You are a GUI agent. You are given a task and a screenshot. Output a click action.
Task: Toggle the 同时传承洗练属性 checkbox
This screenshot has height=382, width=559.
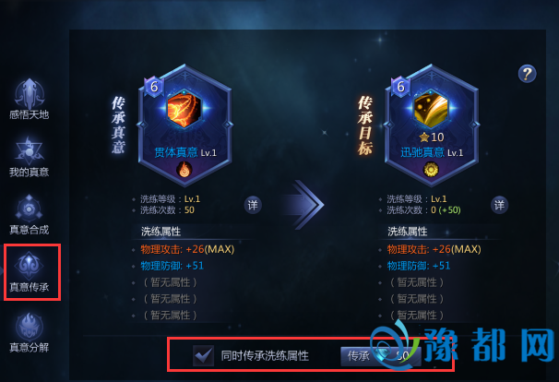pyautogui.click(x=203, y=355)
